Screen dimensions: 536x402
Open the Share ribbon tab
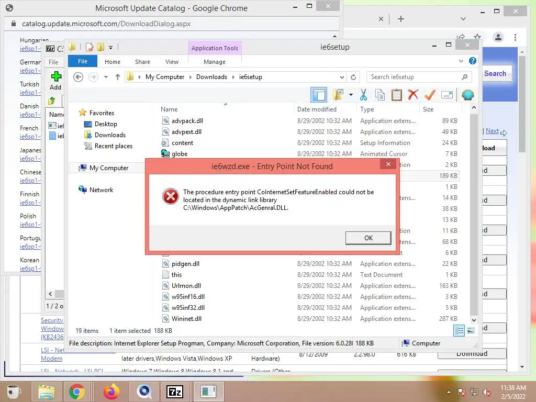coord(142,62)
